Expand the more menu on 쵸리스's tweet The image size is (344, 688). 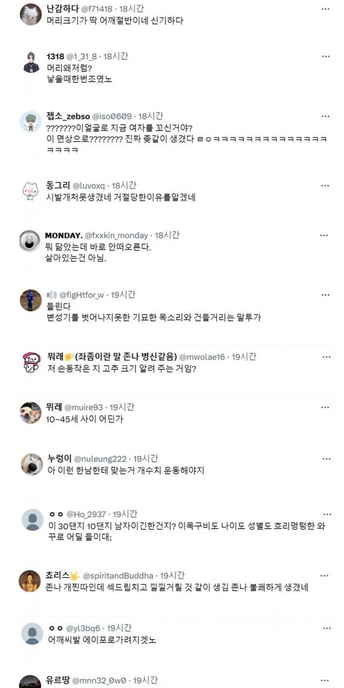326,575
